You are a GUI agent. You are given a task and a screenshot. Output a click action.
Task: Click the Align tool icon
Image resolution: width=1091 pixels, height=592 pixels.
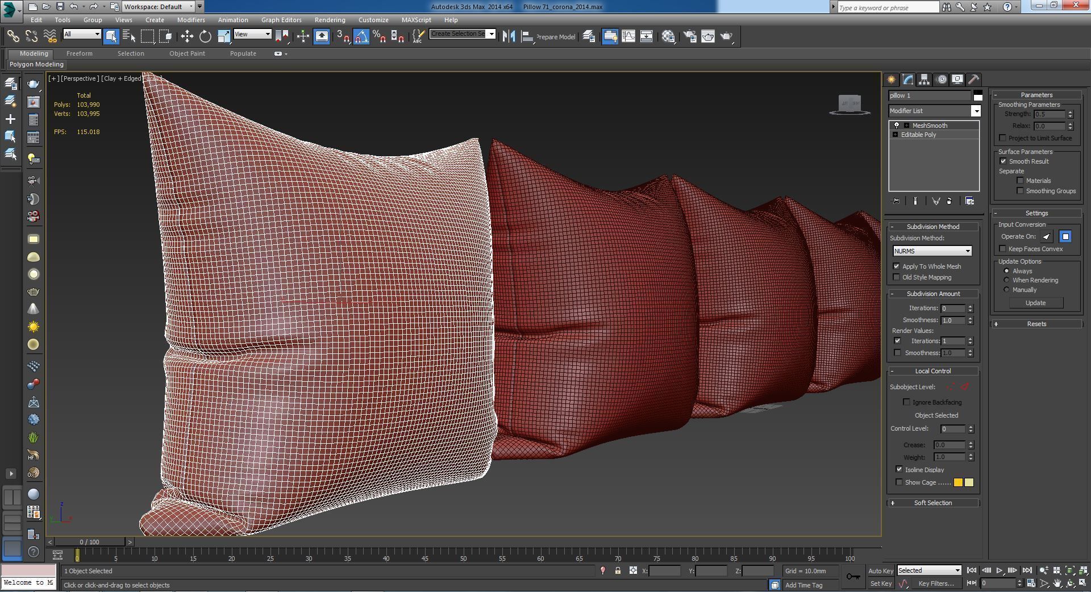tap(527, 36)
